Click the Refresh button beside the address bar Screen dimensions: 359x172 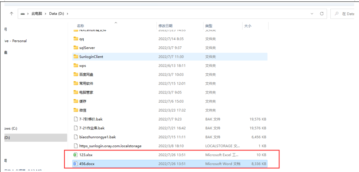click(322, 13)
